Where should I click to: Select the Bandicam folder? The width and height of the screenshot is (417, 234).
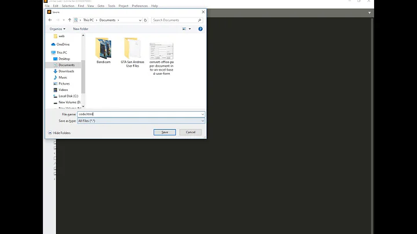tap(104, 50)
